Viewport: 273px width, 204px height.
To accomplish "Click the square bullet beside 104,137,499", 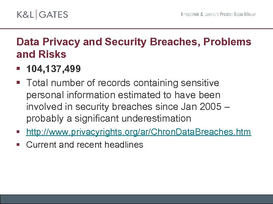I will (x=19, y=70).
